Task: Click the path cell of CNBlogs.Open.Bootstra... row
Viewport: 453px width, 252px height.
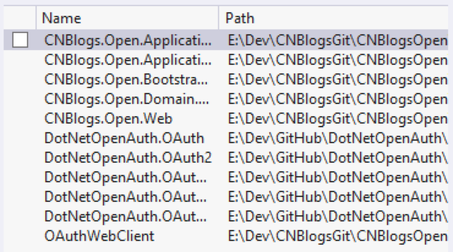Action: click(338, 80)
